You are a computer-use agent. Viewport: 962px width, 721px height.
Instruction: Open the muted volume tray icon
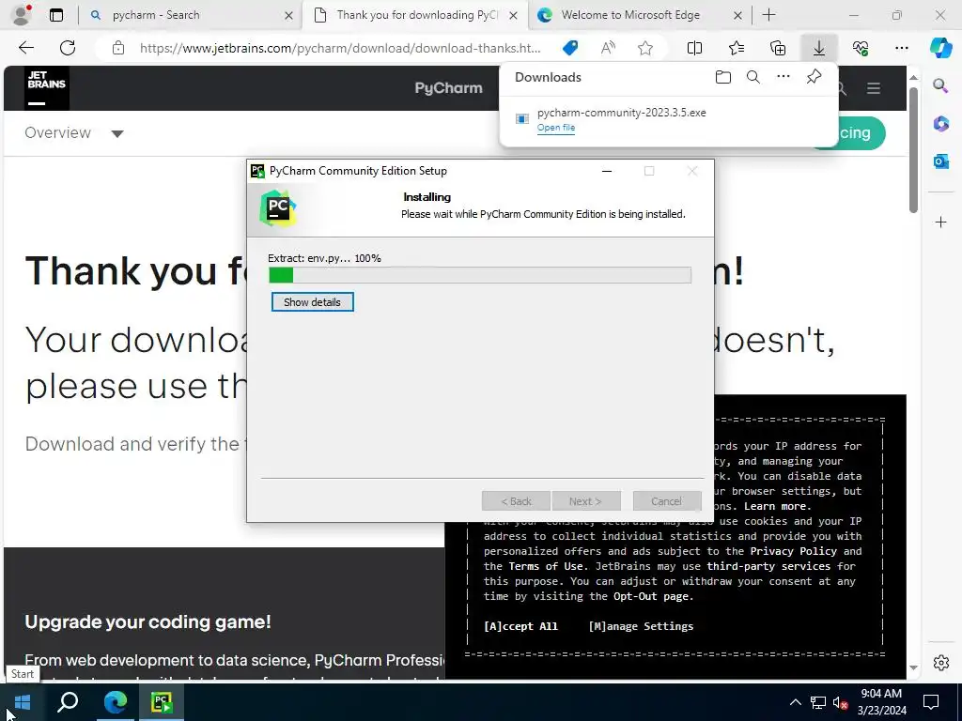pos(840,702)
